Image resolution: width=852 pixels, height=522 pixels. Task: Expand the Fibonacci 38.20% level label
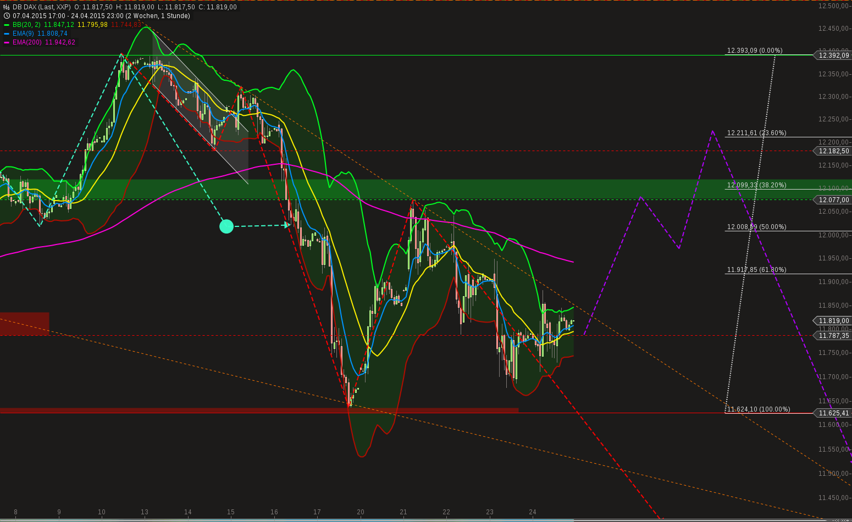757,186
